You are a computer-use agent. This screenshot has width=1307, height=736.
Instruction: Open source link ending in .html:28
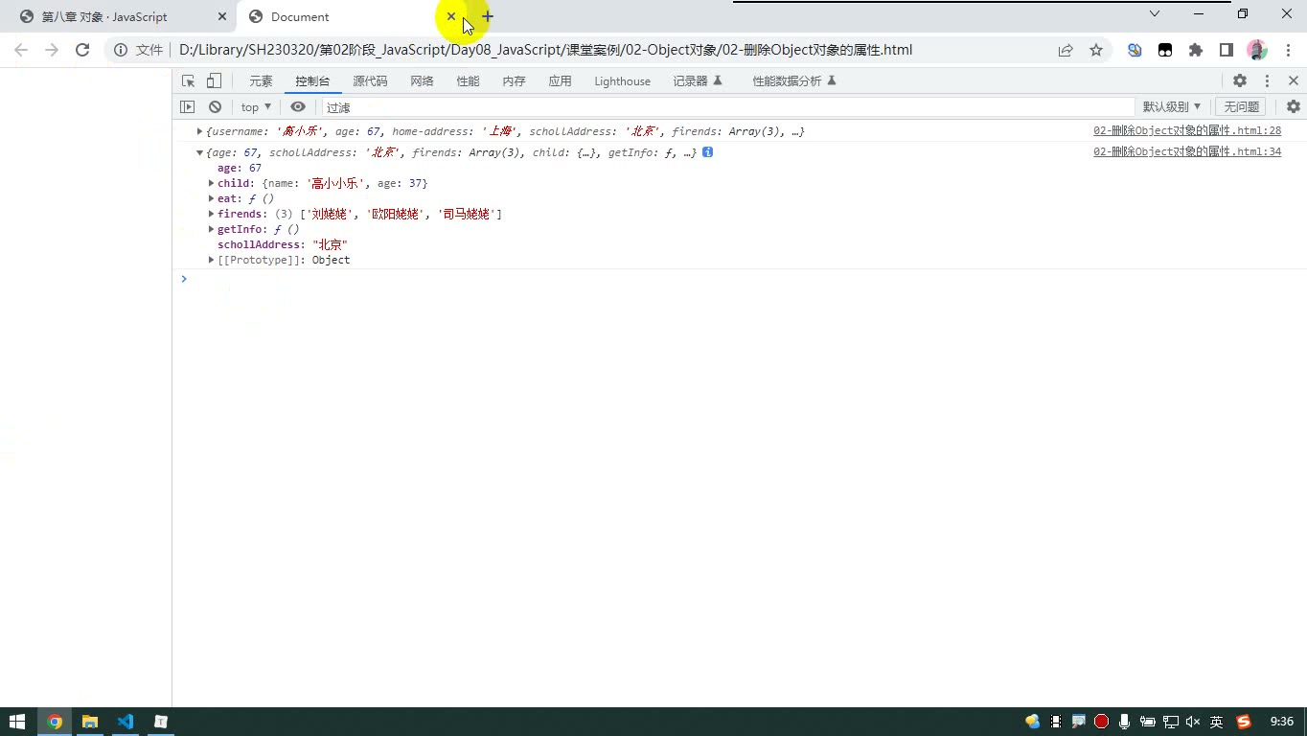pos(1187,131)
